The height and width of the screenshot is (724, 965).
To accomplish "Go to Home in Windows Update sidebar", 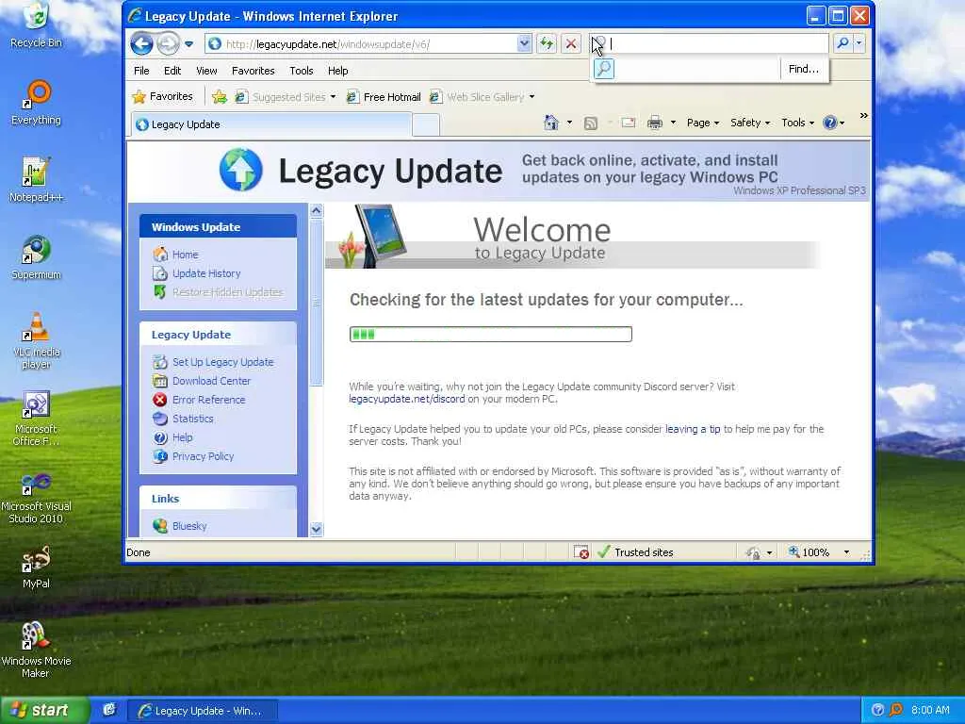I will point(185,255).
